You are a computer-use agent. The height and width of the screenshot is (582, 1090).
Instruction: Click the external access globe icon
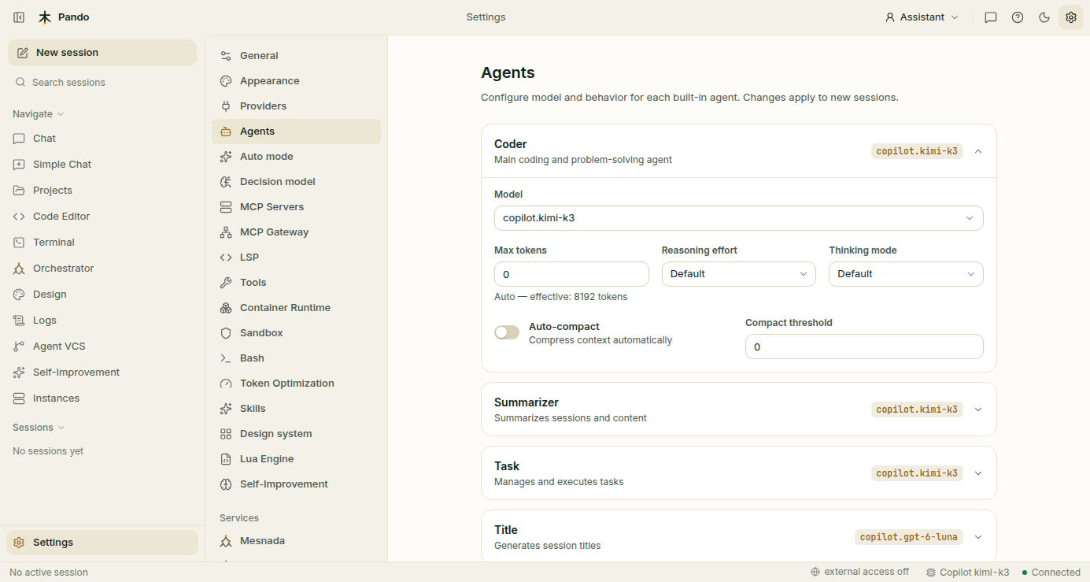[x=815, y=573]
